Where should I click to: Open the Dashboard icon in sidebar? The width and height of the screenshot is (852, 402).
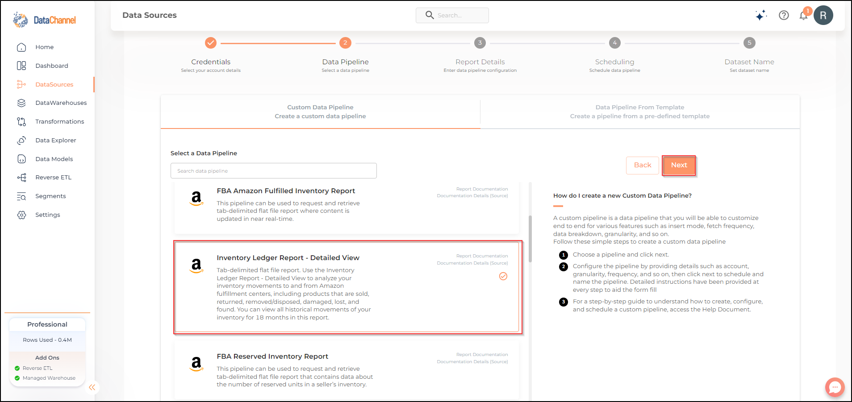point(21,66)
